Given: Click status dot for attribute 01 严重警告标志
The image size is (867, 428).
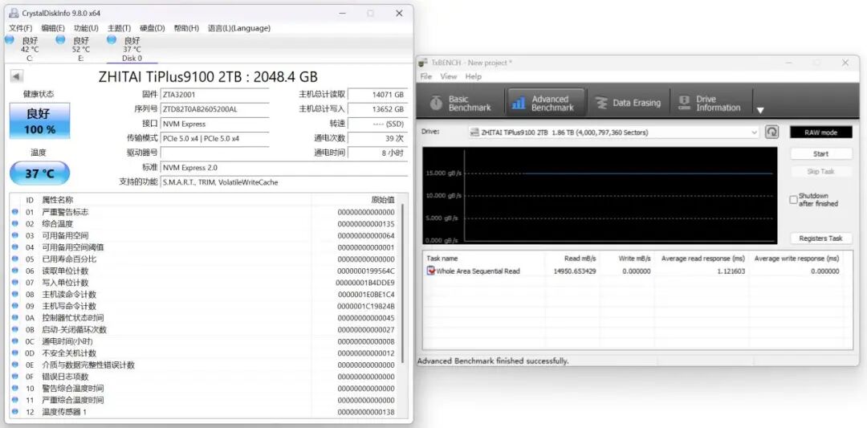Looking at the screenshot, I should click(x=15, y=212).
